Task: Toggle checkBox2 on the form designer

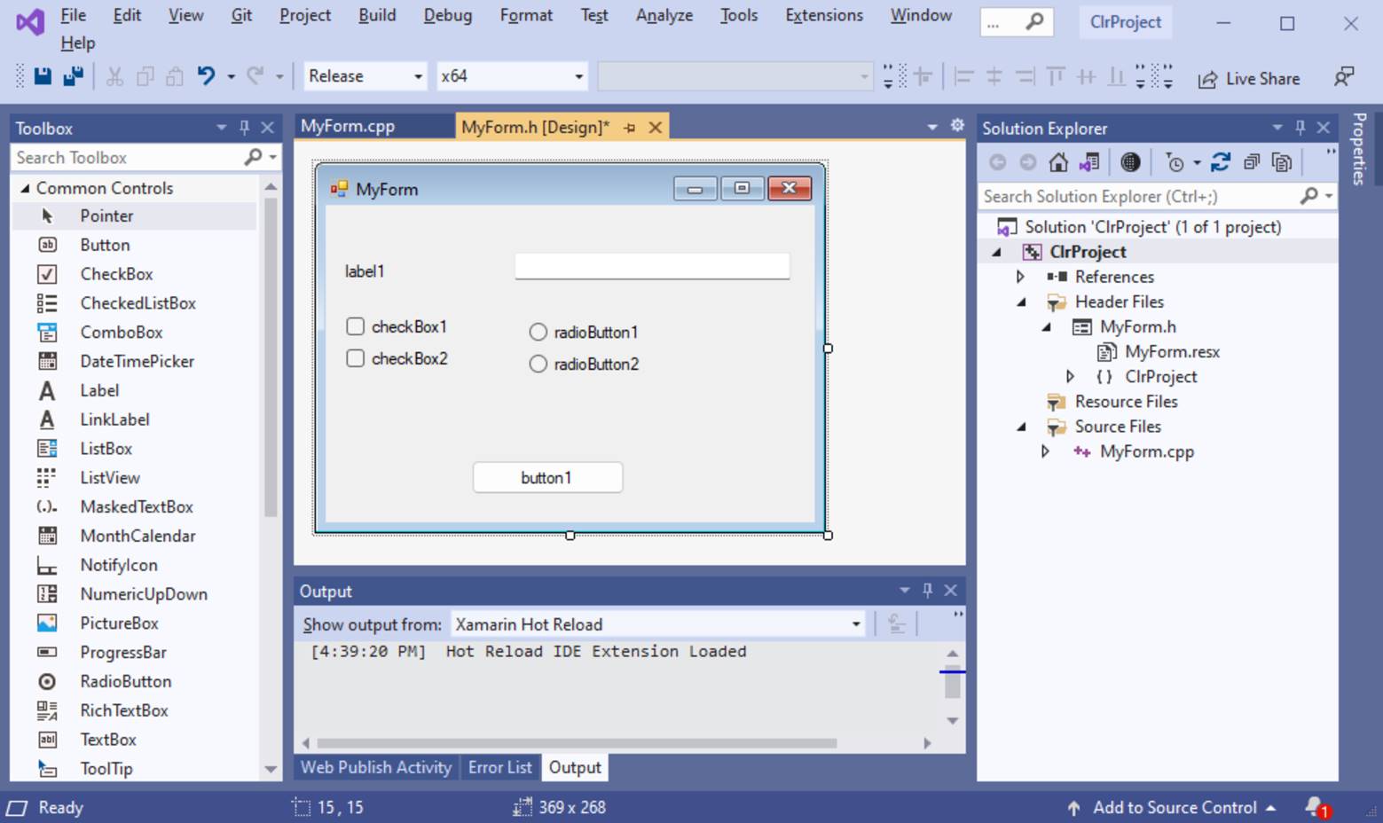Action: tap(355, 358)
